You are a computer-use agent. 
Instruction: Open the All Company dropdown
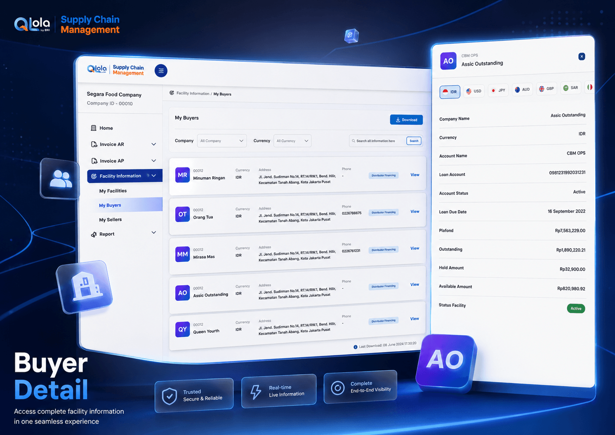(x=222, y=141)
